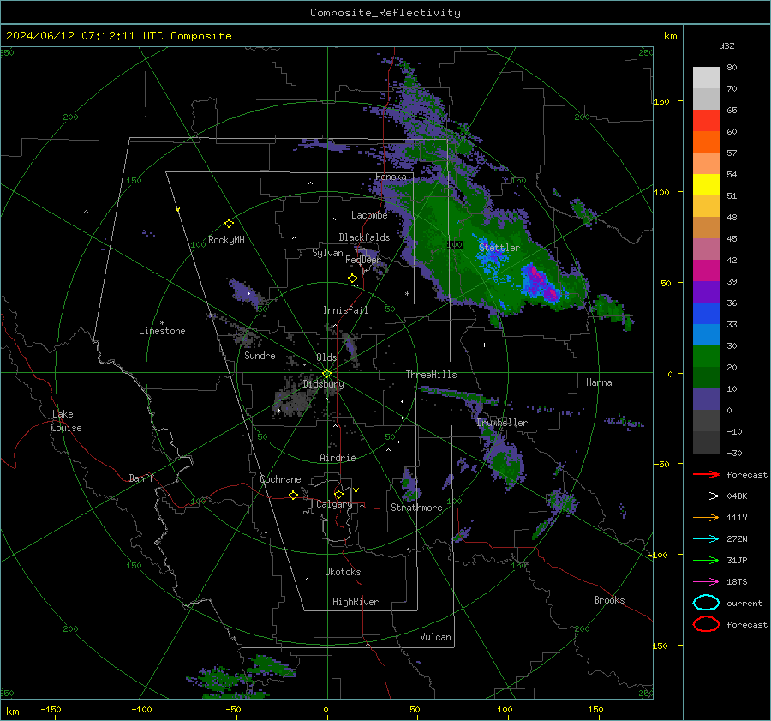Click the green 30 dBZ color swatch
The height and width of the screenshot is (721, 771).
coord(706,356)
